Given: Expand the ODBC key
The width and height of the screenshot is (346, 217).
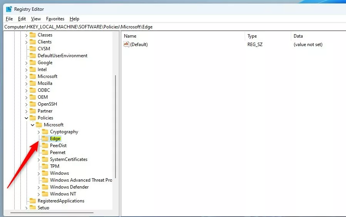Looking at the screenshot, I should (x=26, y=90).
